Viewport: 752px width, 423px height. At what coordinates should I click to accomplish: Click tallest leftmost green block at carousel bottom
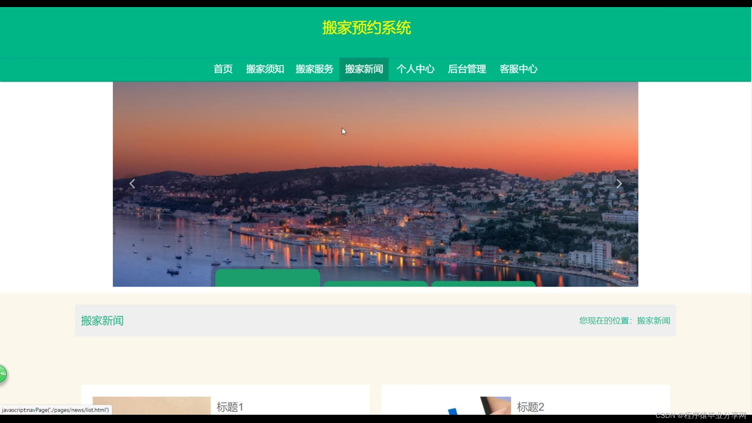pyautogui.click(x=268, y=278)
